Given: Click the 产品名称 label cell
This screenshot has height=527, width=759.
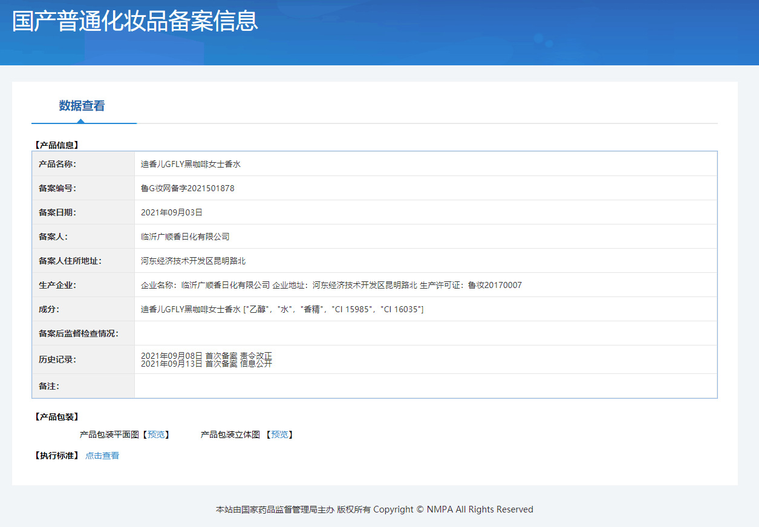Looking at the screenshot, I should click(83, 164).
